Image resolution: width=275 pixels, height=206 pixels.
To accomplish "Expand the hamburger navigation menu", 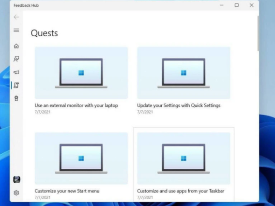I will pyautogui.click(x=16, y=30).
